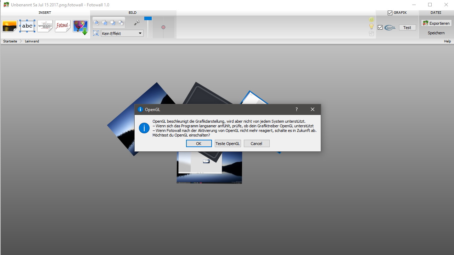Insert a Fotowall canvas item
Viewport: 454px width, 255px height.
63,26
